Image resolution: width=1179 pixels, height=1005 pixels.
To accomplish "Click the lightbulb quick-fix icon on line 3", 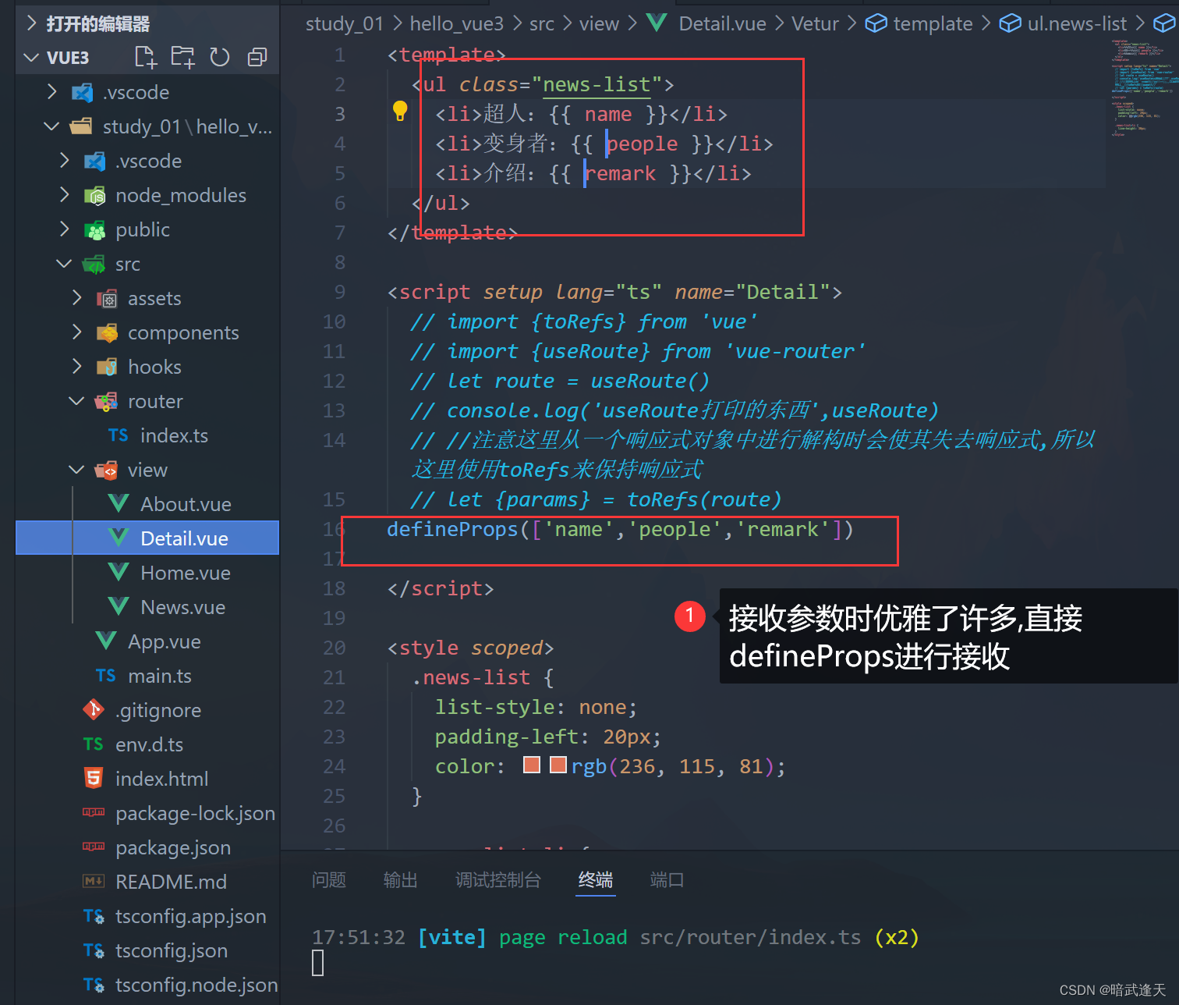I will tap(400, 111).
